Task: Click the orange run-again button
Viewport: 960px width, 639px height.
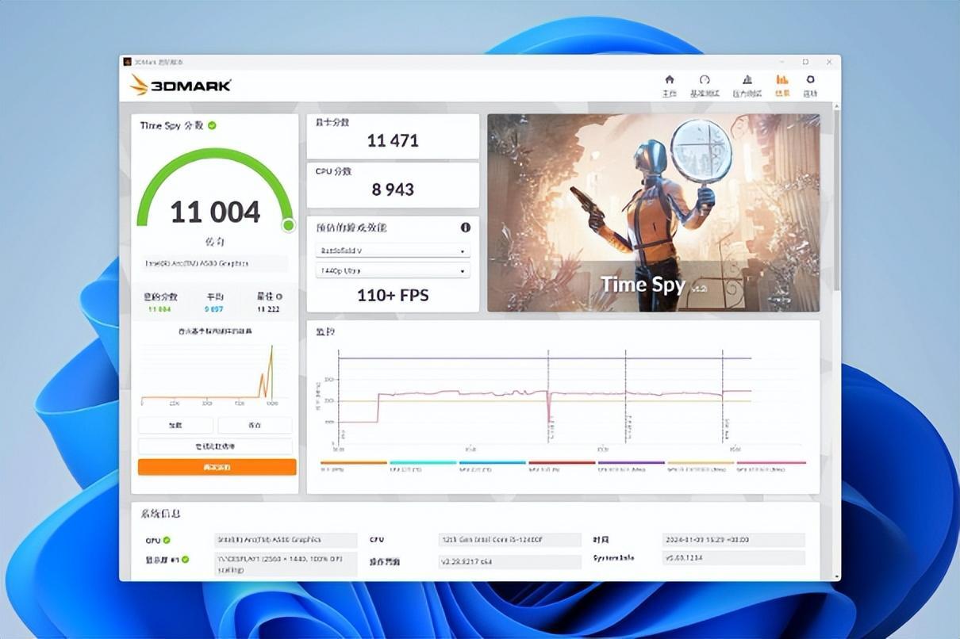Action: 217,467
